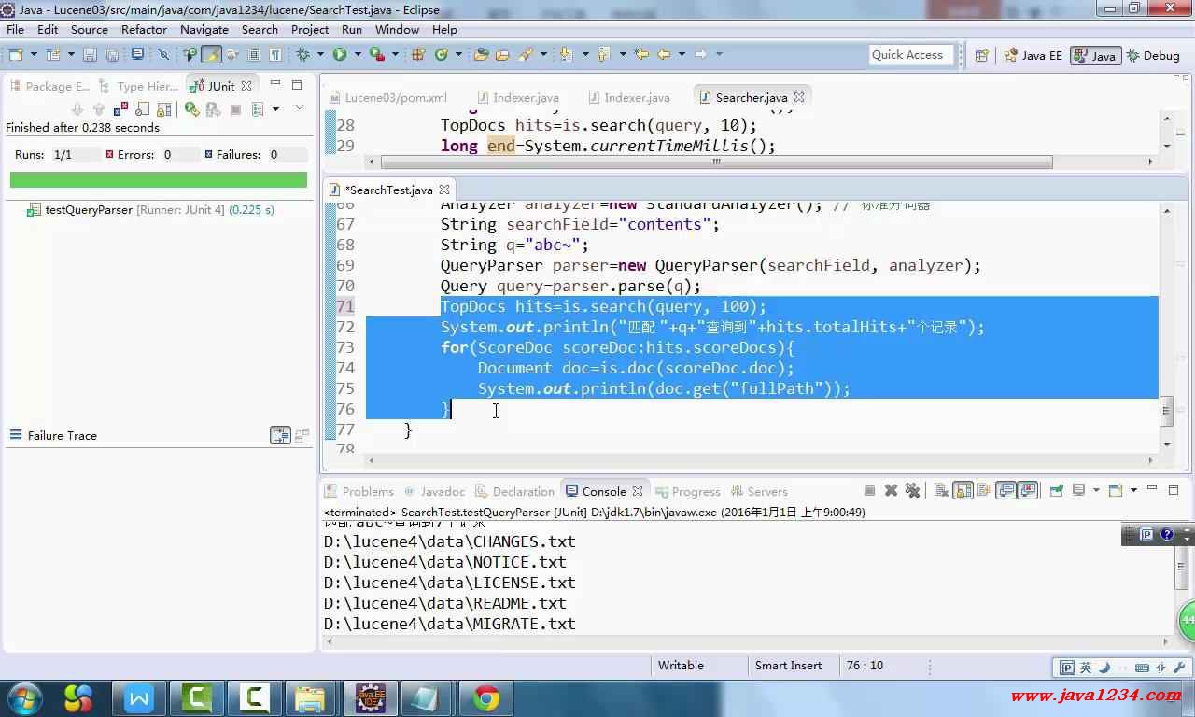Click the green JUnit progress bar
The image size is (1195, 717).
[x=159, y=179]
